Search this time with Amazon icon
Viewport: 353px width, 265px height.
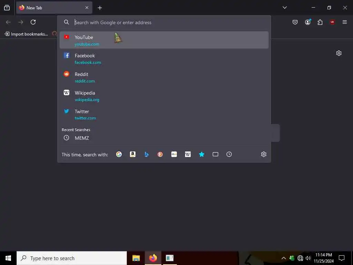click(133, 154)
